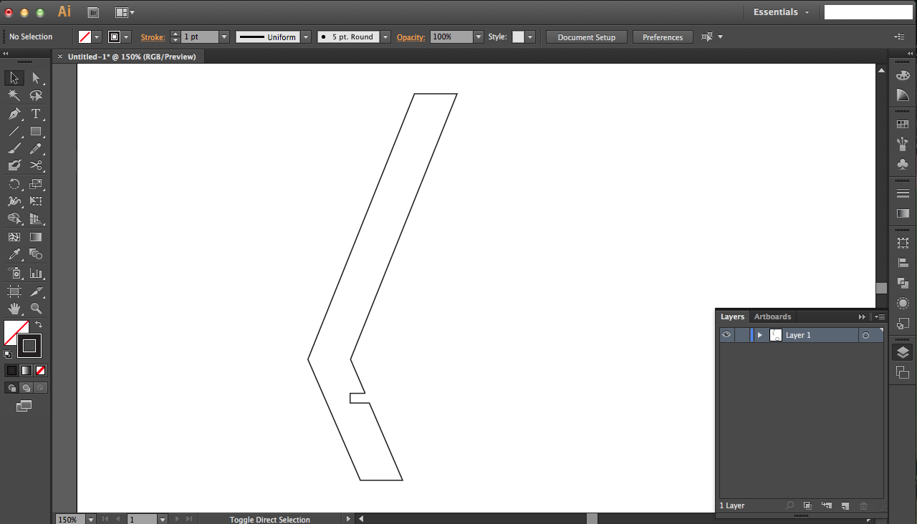Switch to the Artboards tab
917x524 pixels.
coord(772,316)
